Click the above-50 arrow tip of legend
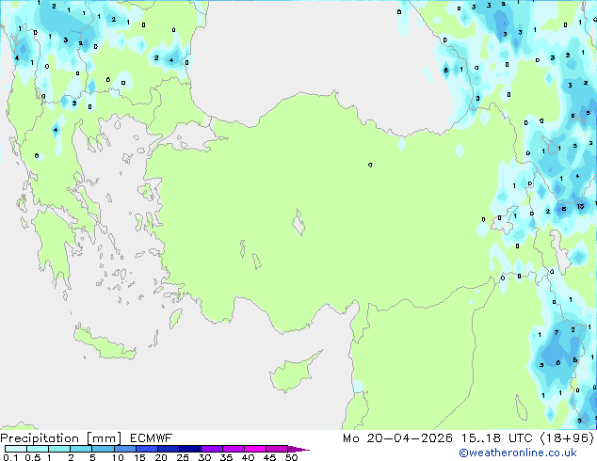The width and height of the screenshot is (597, 461). tap(298, 449)
